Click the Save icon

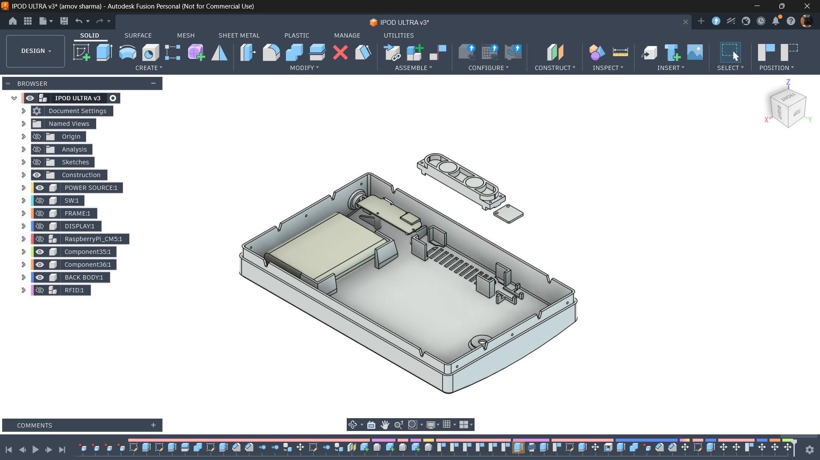tap(64, 21)
